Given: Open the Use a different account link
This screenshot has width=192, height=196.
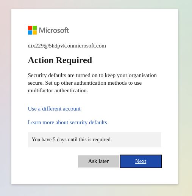Looking at the screenshot, I should (54, 109).
